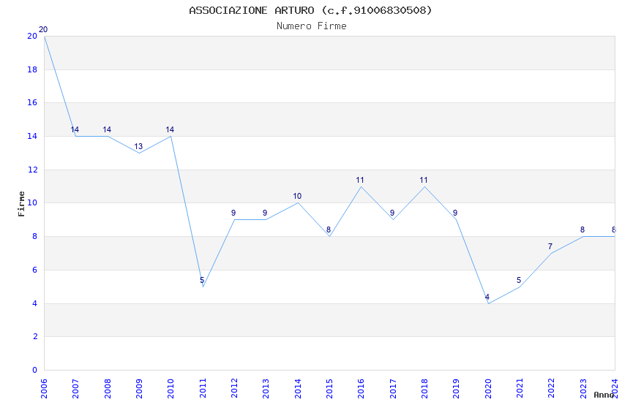Click y-axis tick value 10
The image size is (622, 402).
(x=32, y=202)
